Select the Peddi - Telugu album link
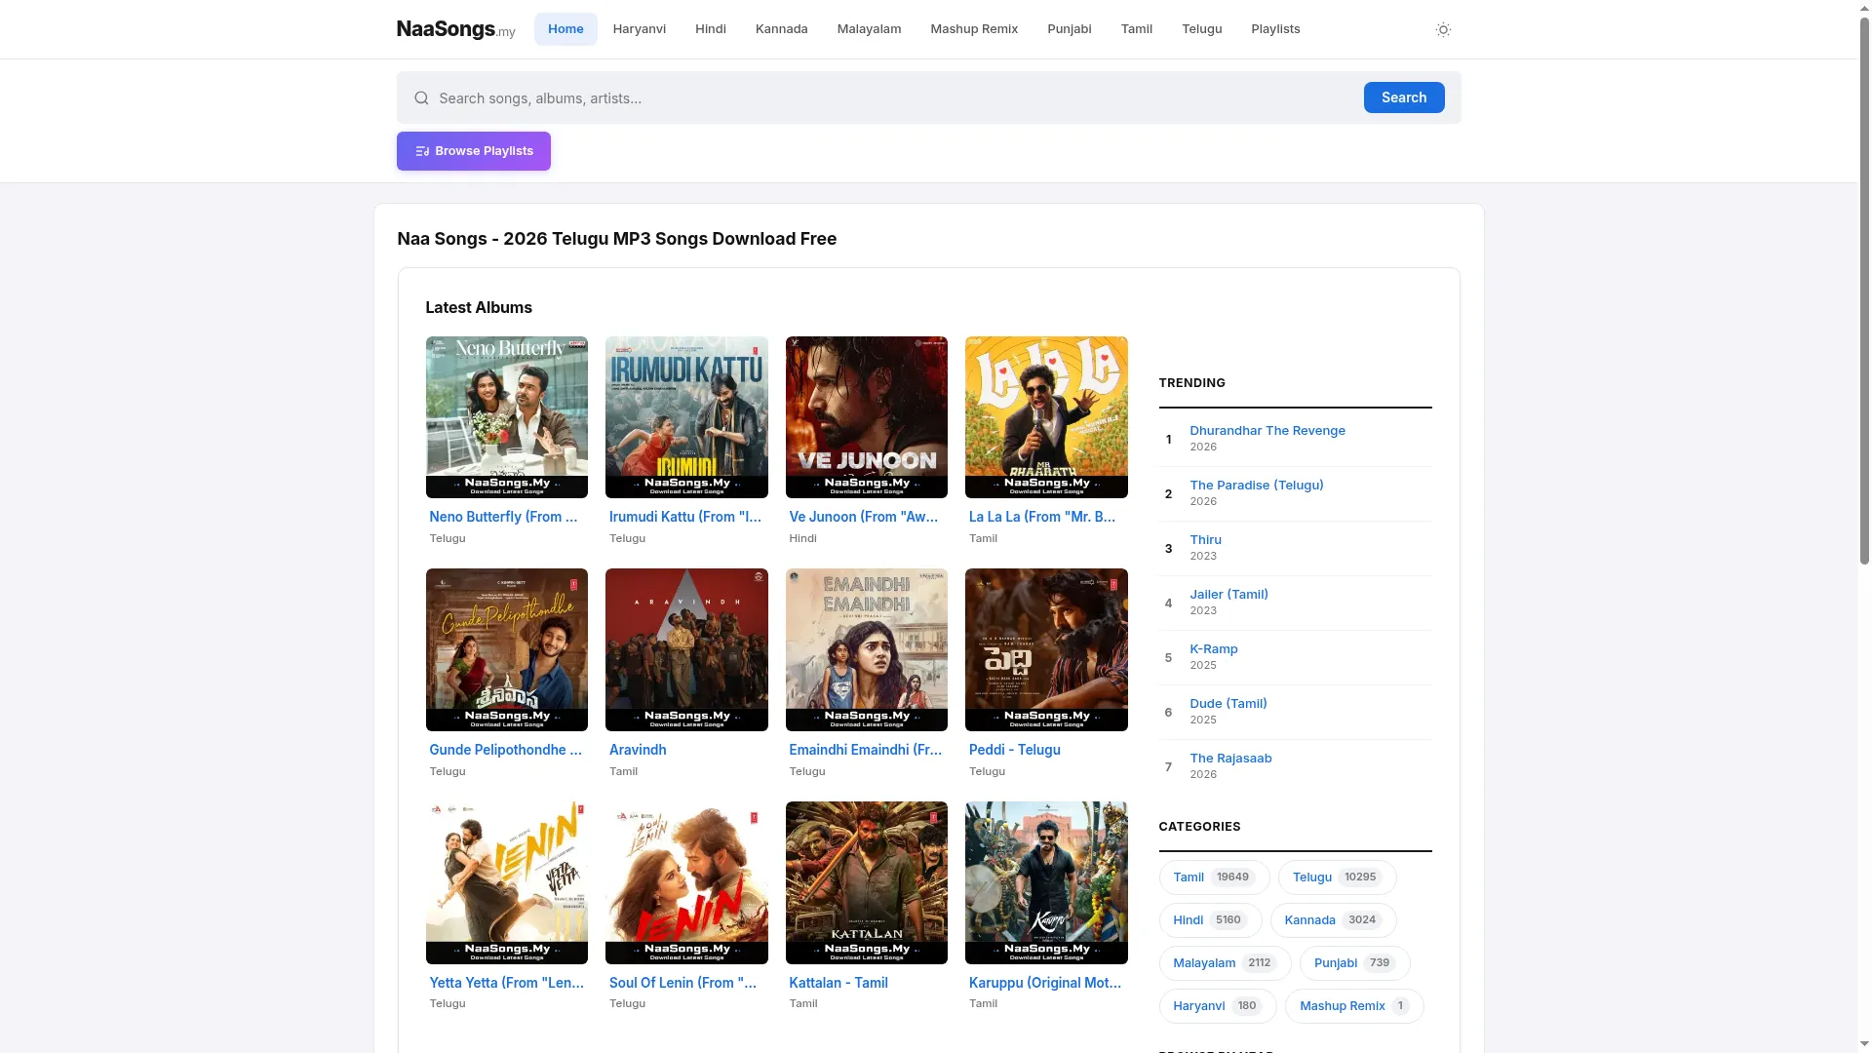Screen dimensions: 1872x1053 coord(1014,750)
